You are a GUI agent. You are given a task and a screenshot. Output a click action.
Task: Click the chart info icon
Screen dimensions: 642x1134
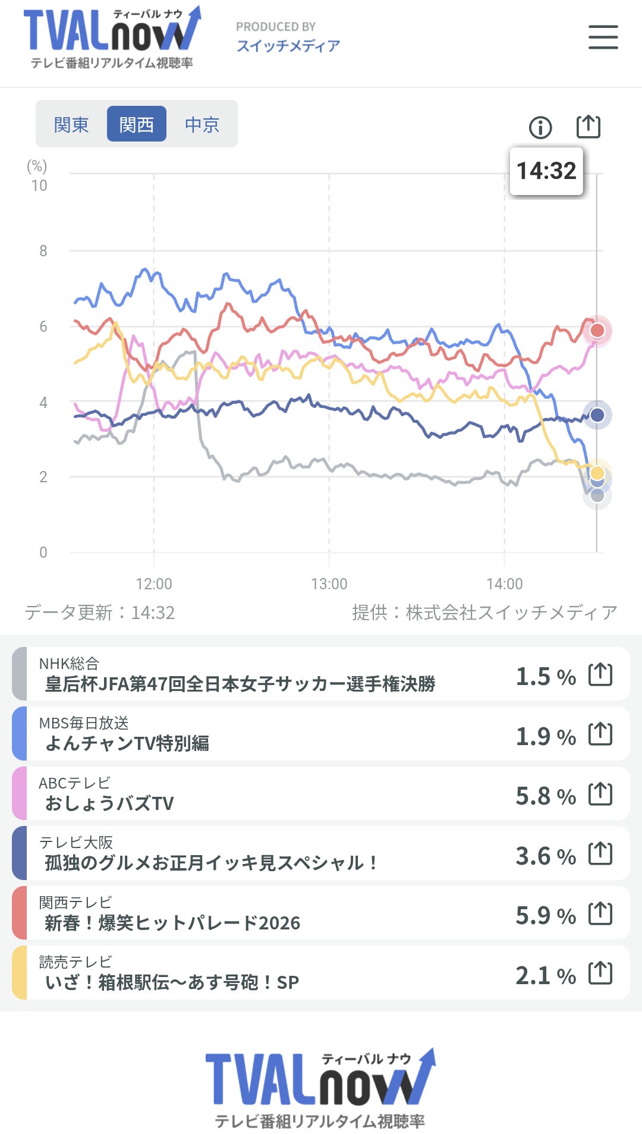tap(540, 127)
